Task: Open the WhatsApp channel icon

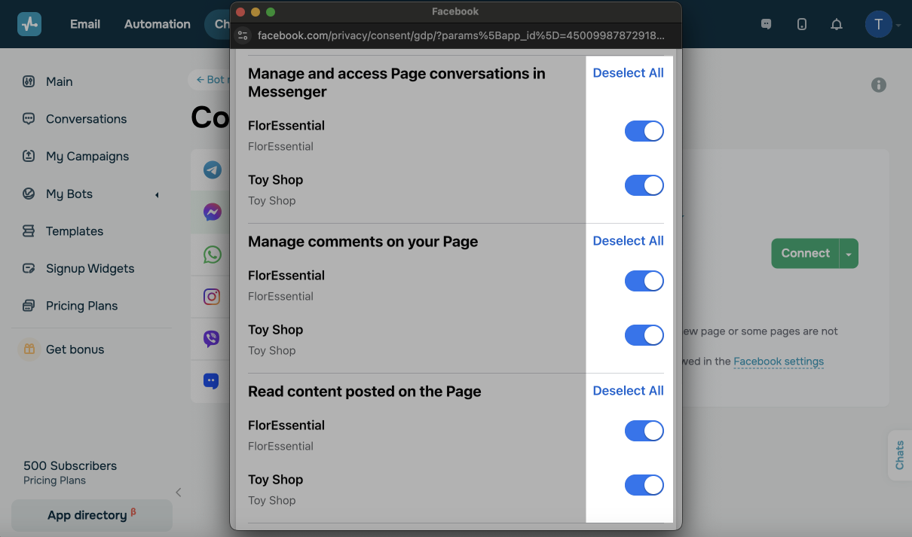Action: [x=213, y=255]
